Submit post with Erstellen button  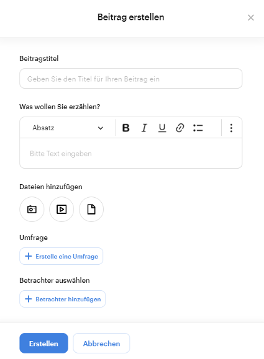coord(44,343)
